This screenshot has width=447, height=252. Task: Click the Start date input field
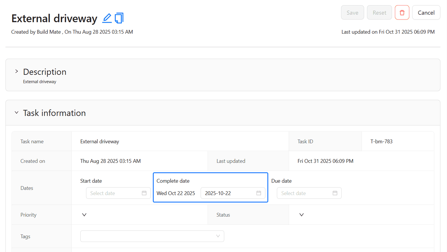[118, 193]
